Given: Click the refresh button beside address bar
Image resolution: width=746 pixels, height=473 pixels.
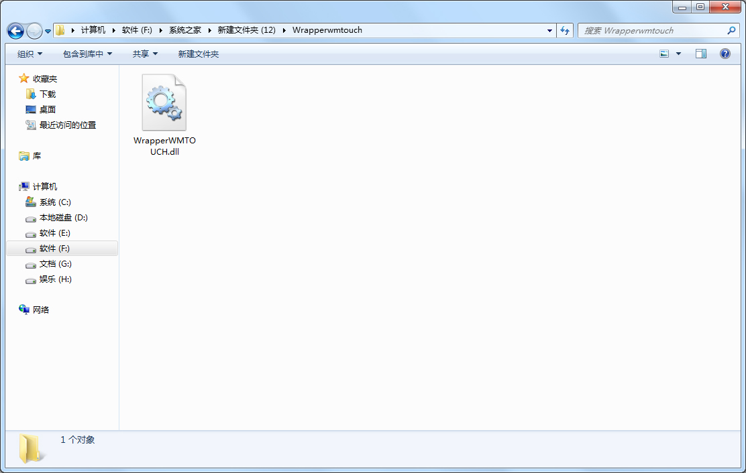Looking at the screenshot, I should pyautogui.click(x=565, y=30).
